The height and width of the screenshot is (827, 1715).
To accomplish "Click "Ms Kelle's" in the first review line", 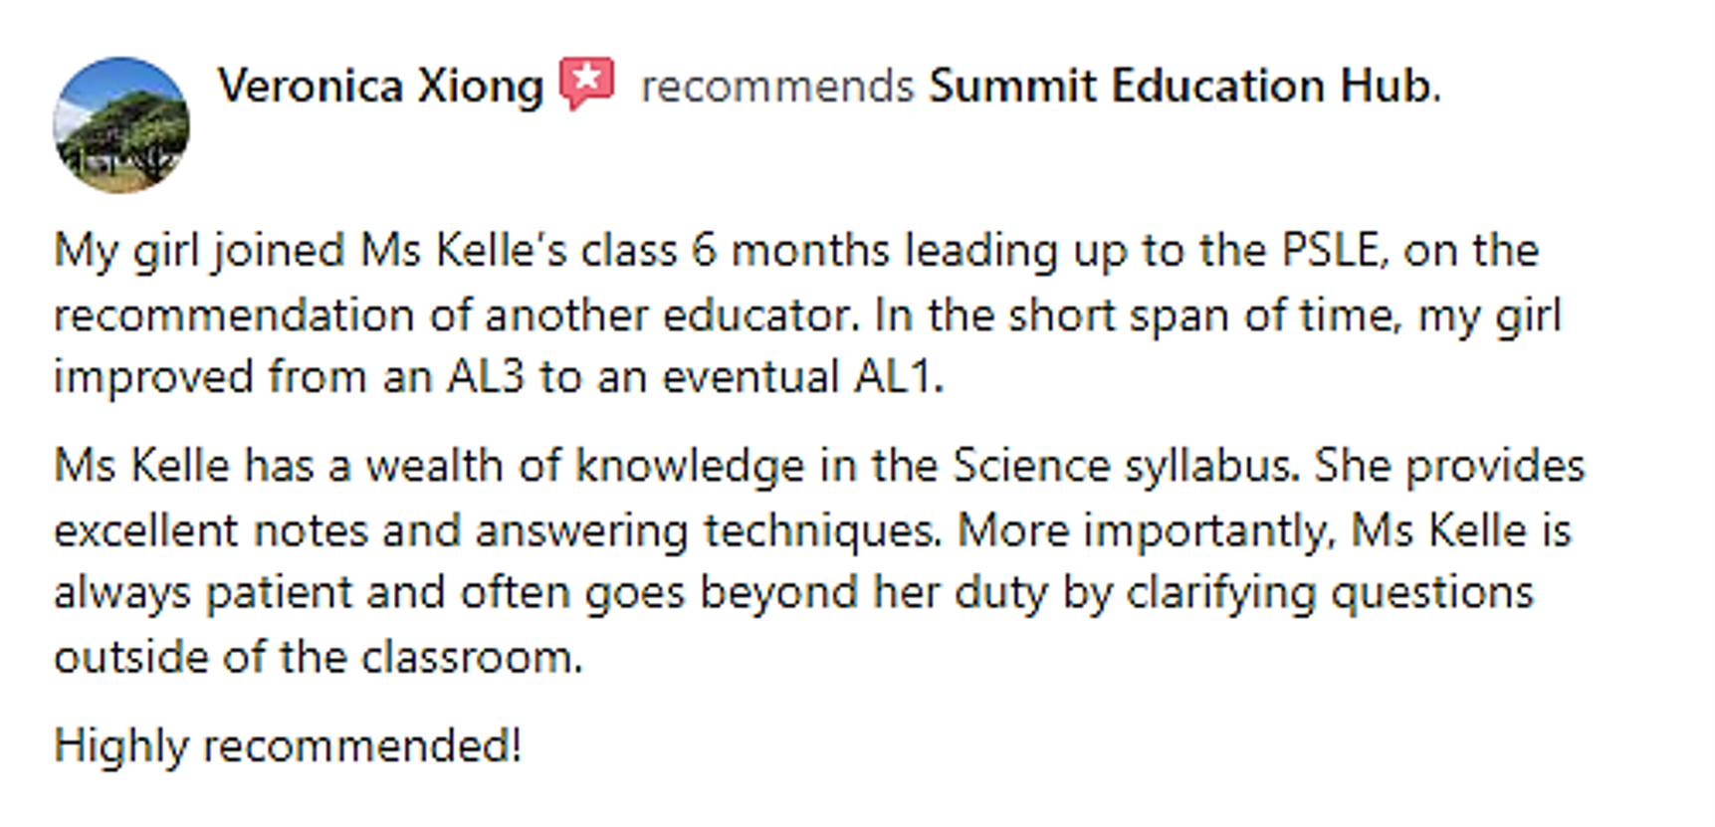I will (x=463, y=249).
